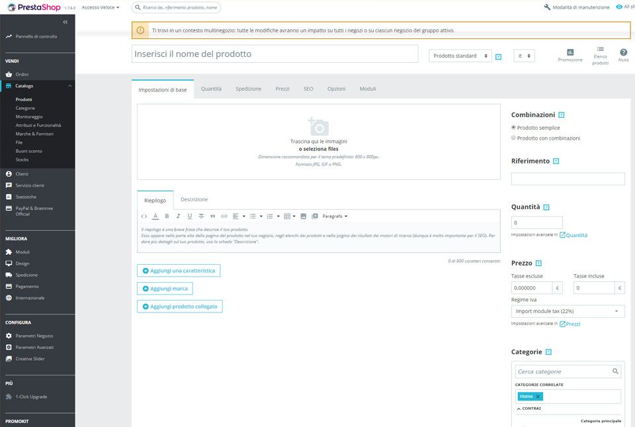
Task: Open the numbered list dropdown in editor
Action: pyautogui.click(x=273, y=216)
